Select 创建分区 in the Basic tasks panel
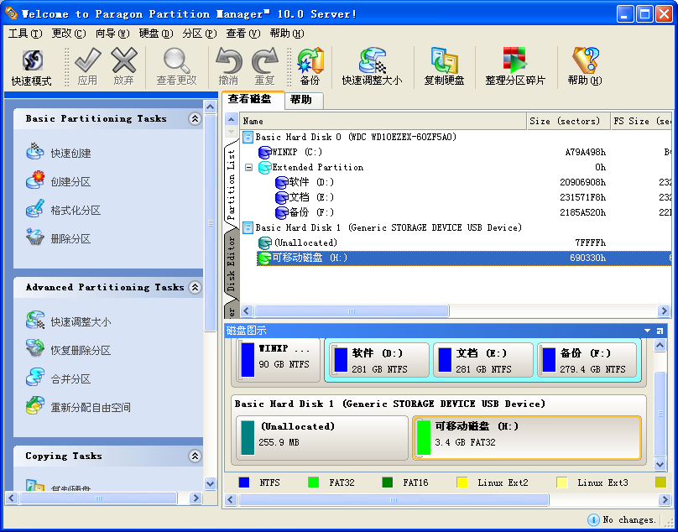Screen dimensions: 678x532 [x=70, y=182]
